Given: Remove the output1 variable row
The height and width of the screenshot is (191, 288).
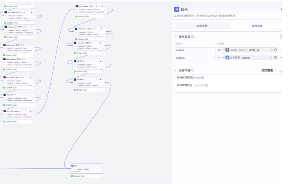Looking at the screenshot, I should pos(281,57).
